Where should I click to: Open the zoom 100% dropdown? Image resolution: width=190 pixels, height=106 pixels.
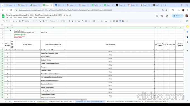tap(28, 21)
